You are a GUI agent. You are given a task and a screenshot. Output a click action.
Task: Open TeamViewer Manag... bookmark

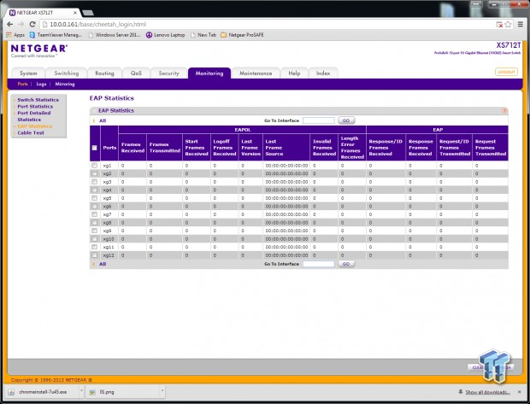56,35
